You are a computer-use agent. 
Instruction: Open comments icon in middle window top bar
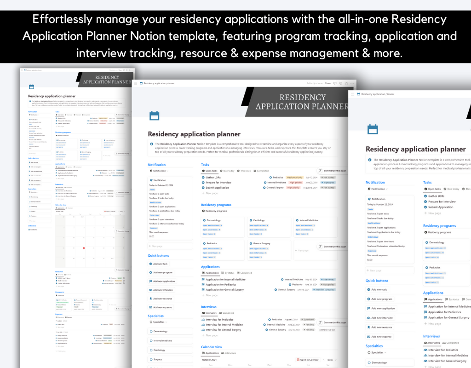[335, 83]
